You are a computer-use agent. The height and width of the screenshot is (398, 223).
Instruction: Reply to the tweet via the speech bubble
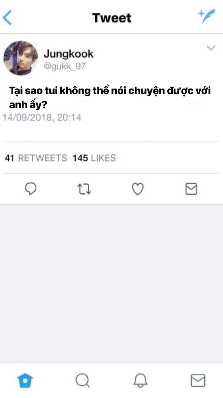point(30,189)
